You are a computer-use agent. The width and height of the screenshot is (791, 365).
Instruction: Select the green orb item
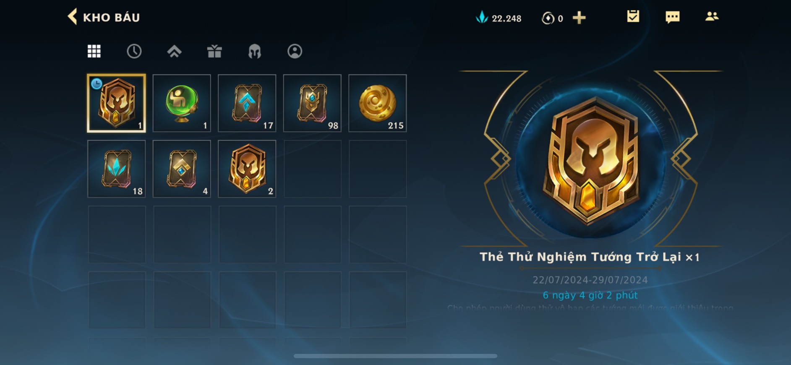point(182,103)
